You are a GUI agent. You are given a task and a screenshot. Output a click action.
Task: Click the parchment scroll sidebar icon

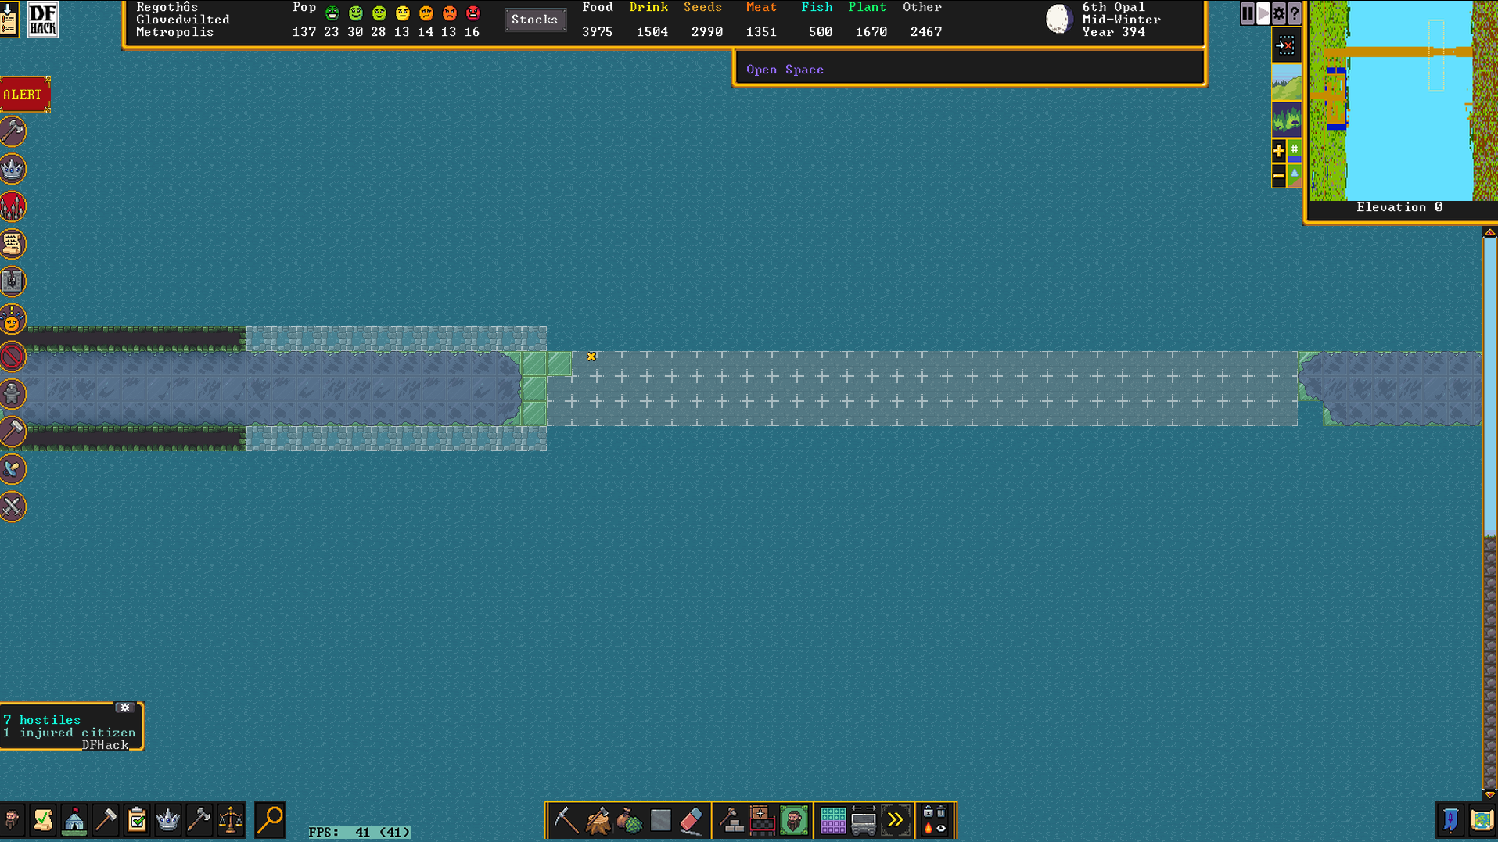click(13, 245)
